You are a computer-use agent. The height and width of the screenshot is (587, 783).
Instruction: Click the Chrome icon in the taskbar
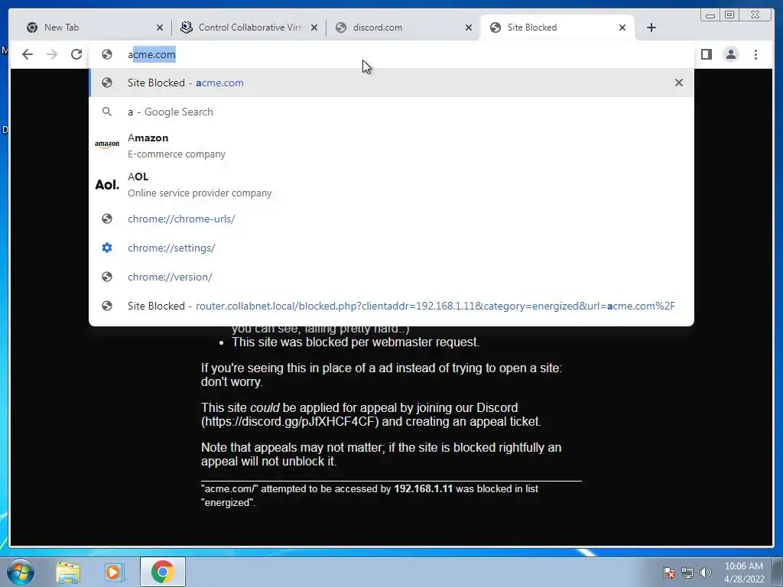[163, 572]
